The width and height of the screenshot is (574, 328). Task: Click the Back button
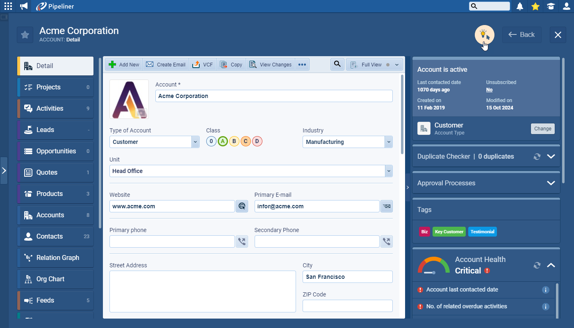click(522, 35)
